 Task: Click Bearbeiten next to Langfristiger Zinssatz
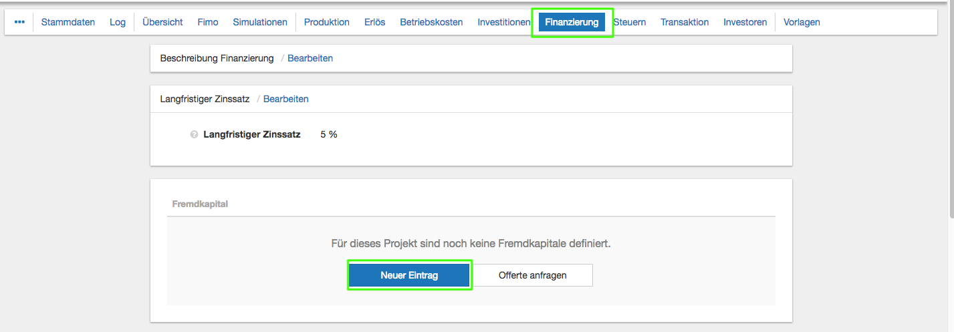(286, 99)
